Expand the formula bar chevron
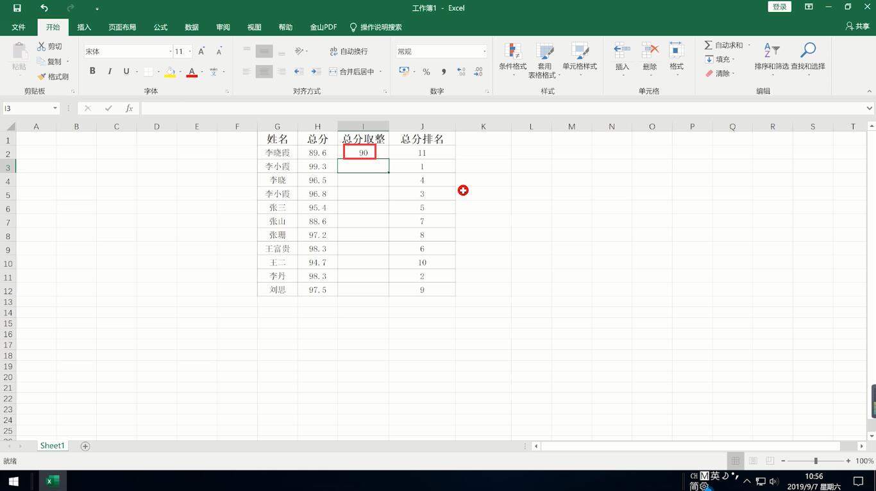The image size is (876, 491). (x=870, y=108)
